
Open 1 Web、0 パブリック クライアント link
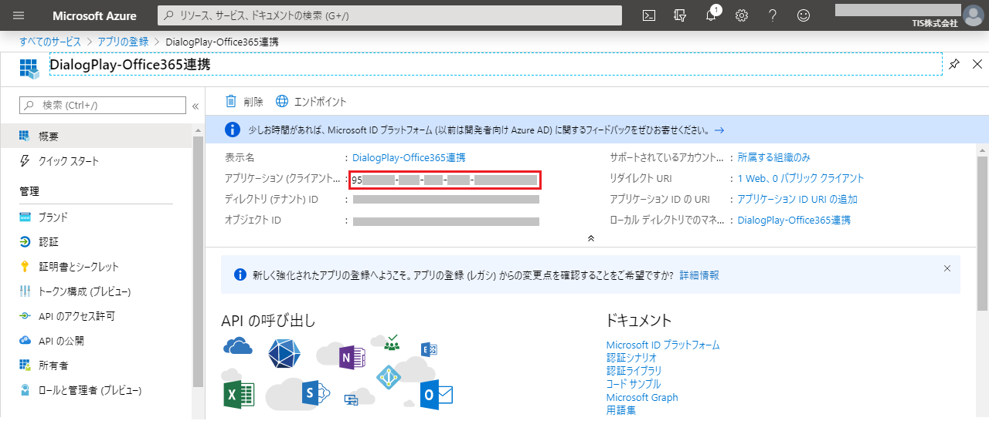pyautogui.click(x=801, y=178)
